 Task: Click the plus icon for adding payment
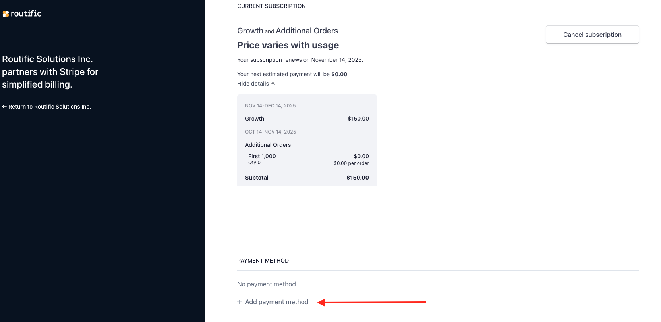click(x=240, y=302)
